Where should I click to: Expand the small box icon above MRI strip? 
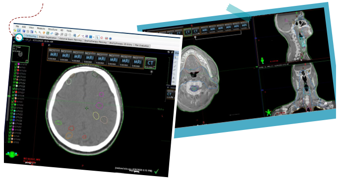49,45
